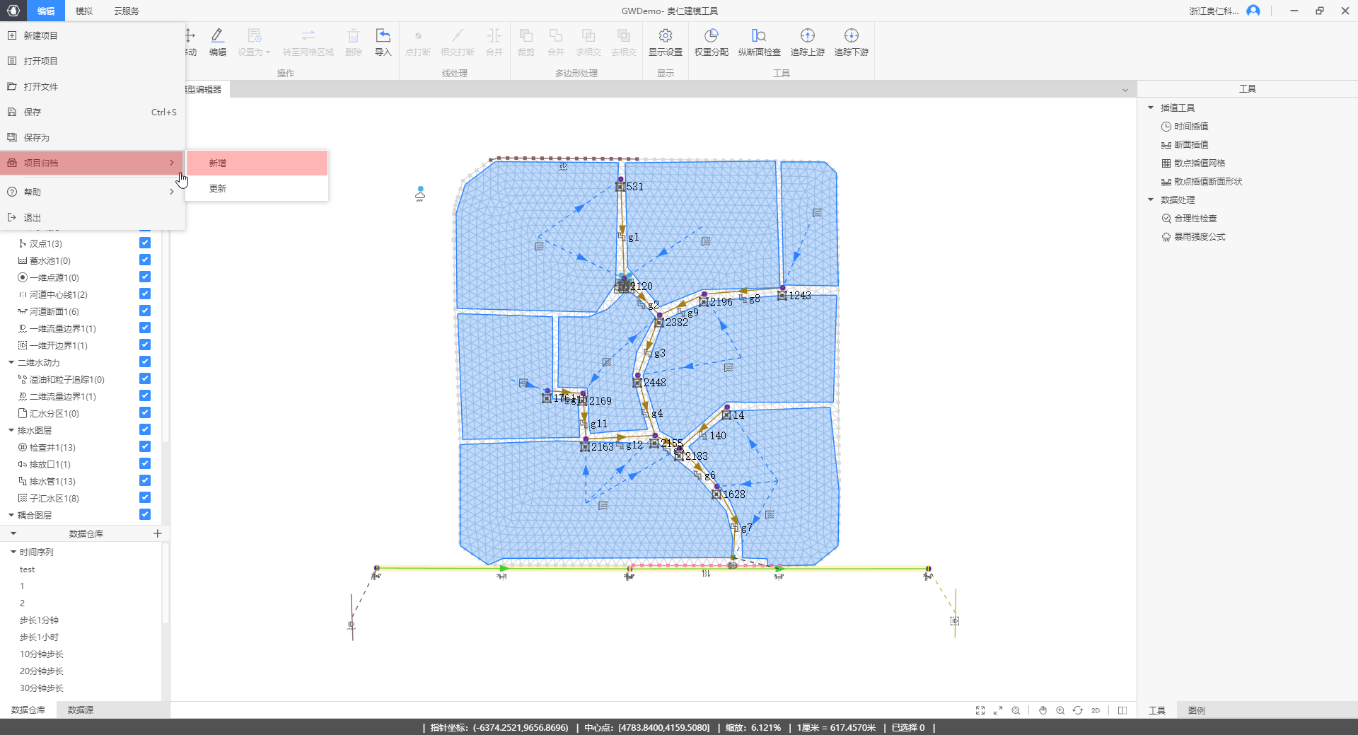The width and height of the screenshot is (1358, 735).
Task: Select 更新 in the archive submenu
Action: tap(257, 188)
